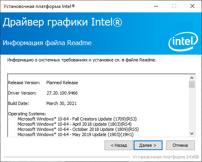Click the readme scrollbar thumb
This screenshot has width=202, height=162.
pos(192,84)
